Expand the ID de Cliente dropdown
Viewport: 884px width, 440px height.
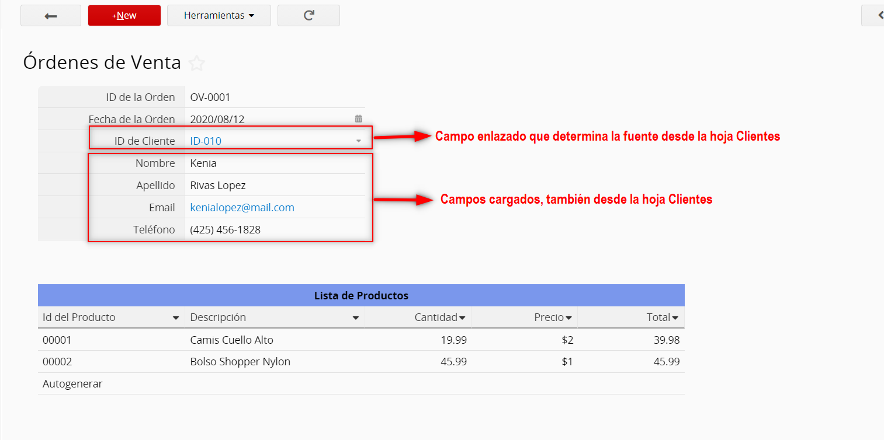tap(358, 141)
